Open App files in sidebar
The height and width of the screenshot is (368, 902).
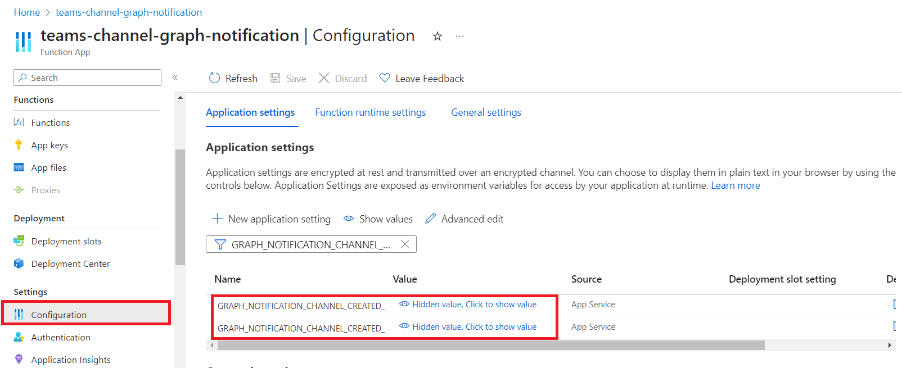(48, 167)
